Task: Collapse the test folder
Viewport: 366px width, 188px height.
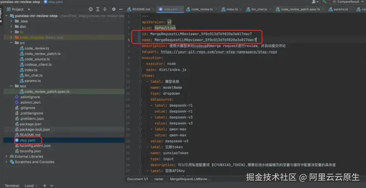Action: click(x=11, y=86)
